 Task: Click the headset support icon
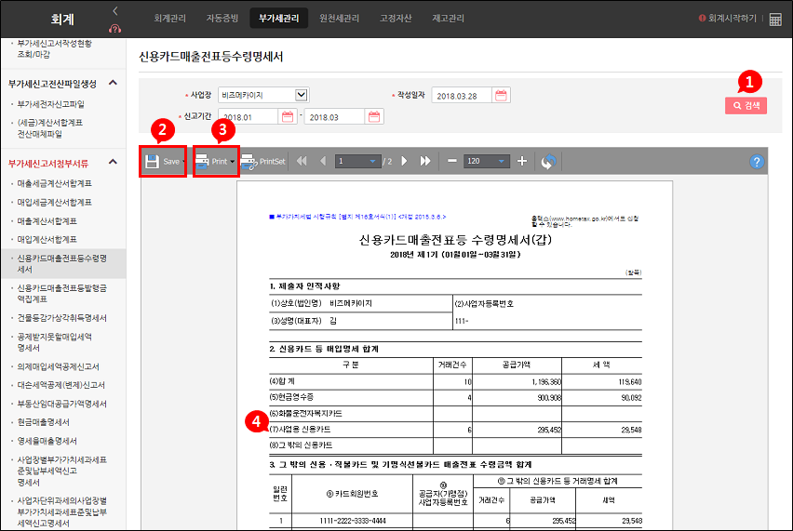[x=114, y=29]
